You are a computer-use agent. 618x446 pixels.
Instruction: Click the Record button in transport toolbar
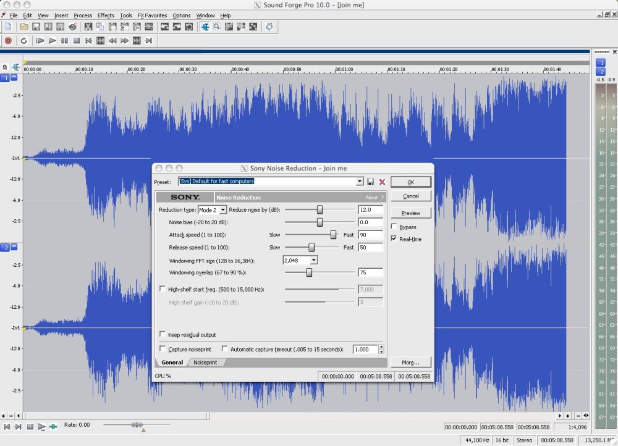click(x=8, y=41)
